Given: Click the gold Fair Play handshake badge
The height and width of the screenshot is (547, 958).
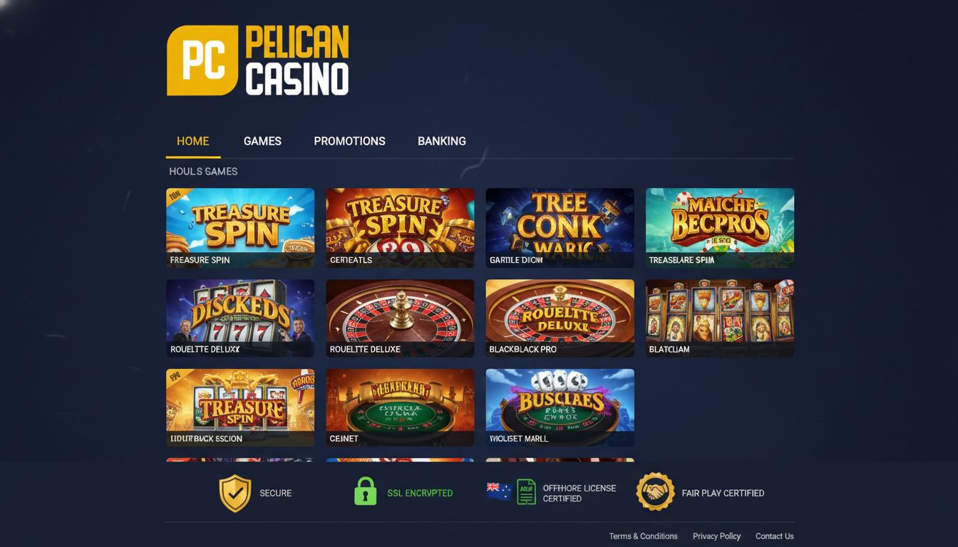Looking at the screenshot, I should [655, 491].
